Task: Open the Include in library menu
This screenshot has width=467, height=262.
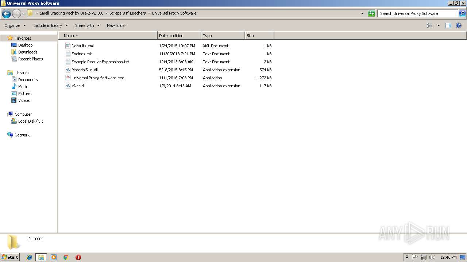Action: 50,25
